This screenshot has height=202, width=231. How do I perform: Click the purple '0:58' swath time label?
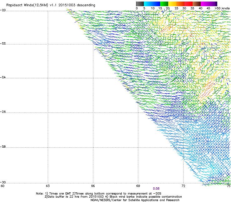[x=156, y=189]
